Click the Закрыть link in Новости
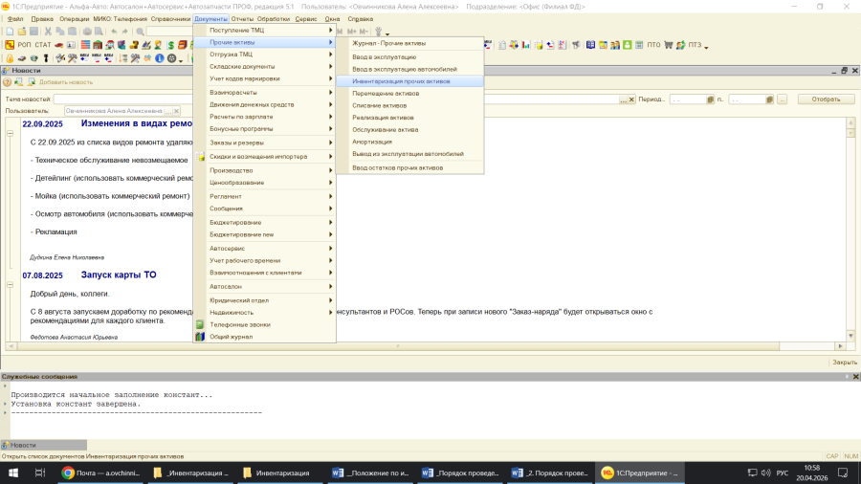 tap(845, 363)
